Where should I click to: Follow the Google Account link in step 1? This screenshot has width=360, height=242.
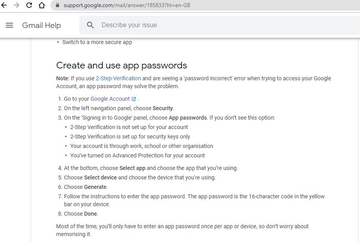(110, 99)
